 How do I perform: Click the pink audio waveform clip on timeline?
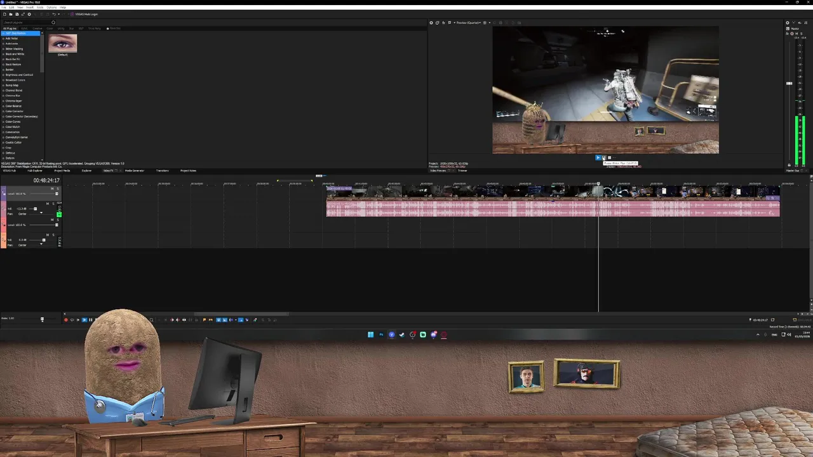553,208
